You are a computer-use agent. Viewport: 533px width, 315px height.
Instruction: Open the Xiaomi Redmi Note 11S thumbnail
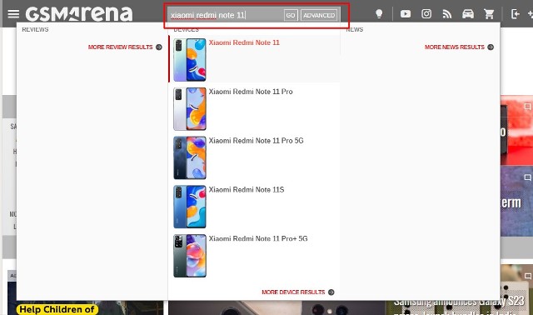[190, 207]
